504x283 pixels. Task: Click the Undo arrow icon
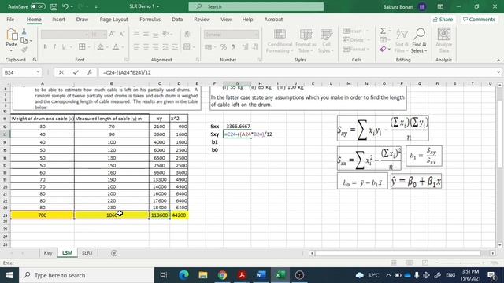(65, 6)
